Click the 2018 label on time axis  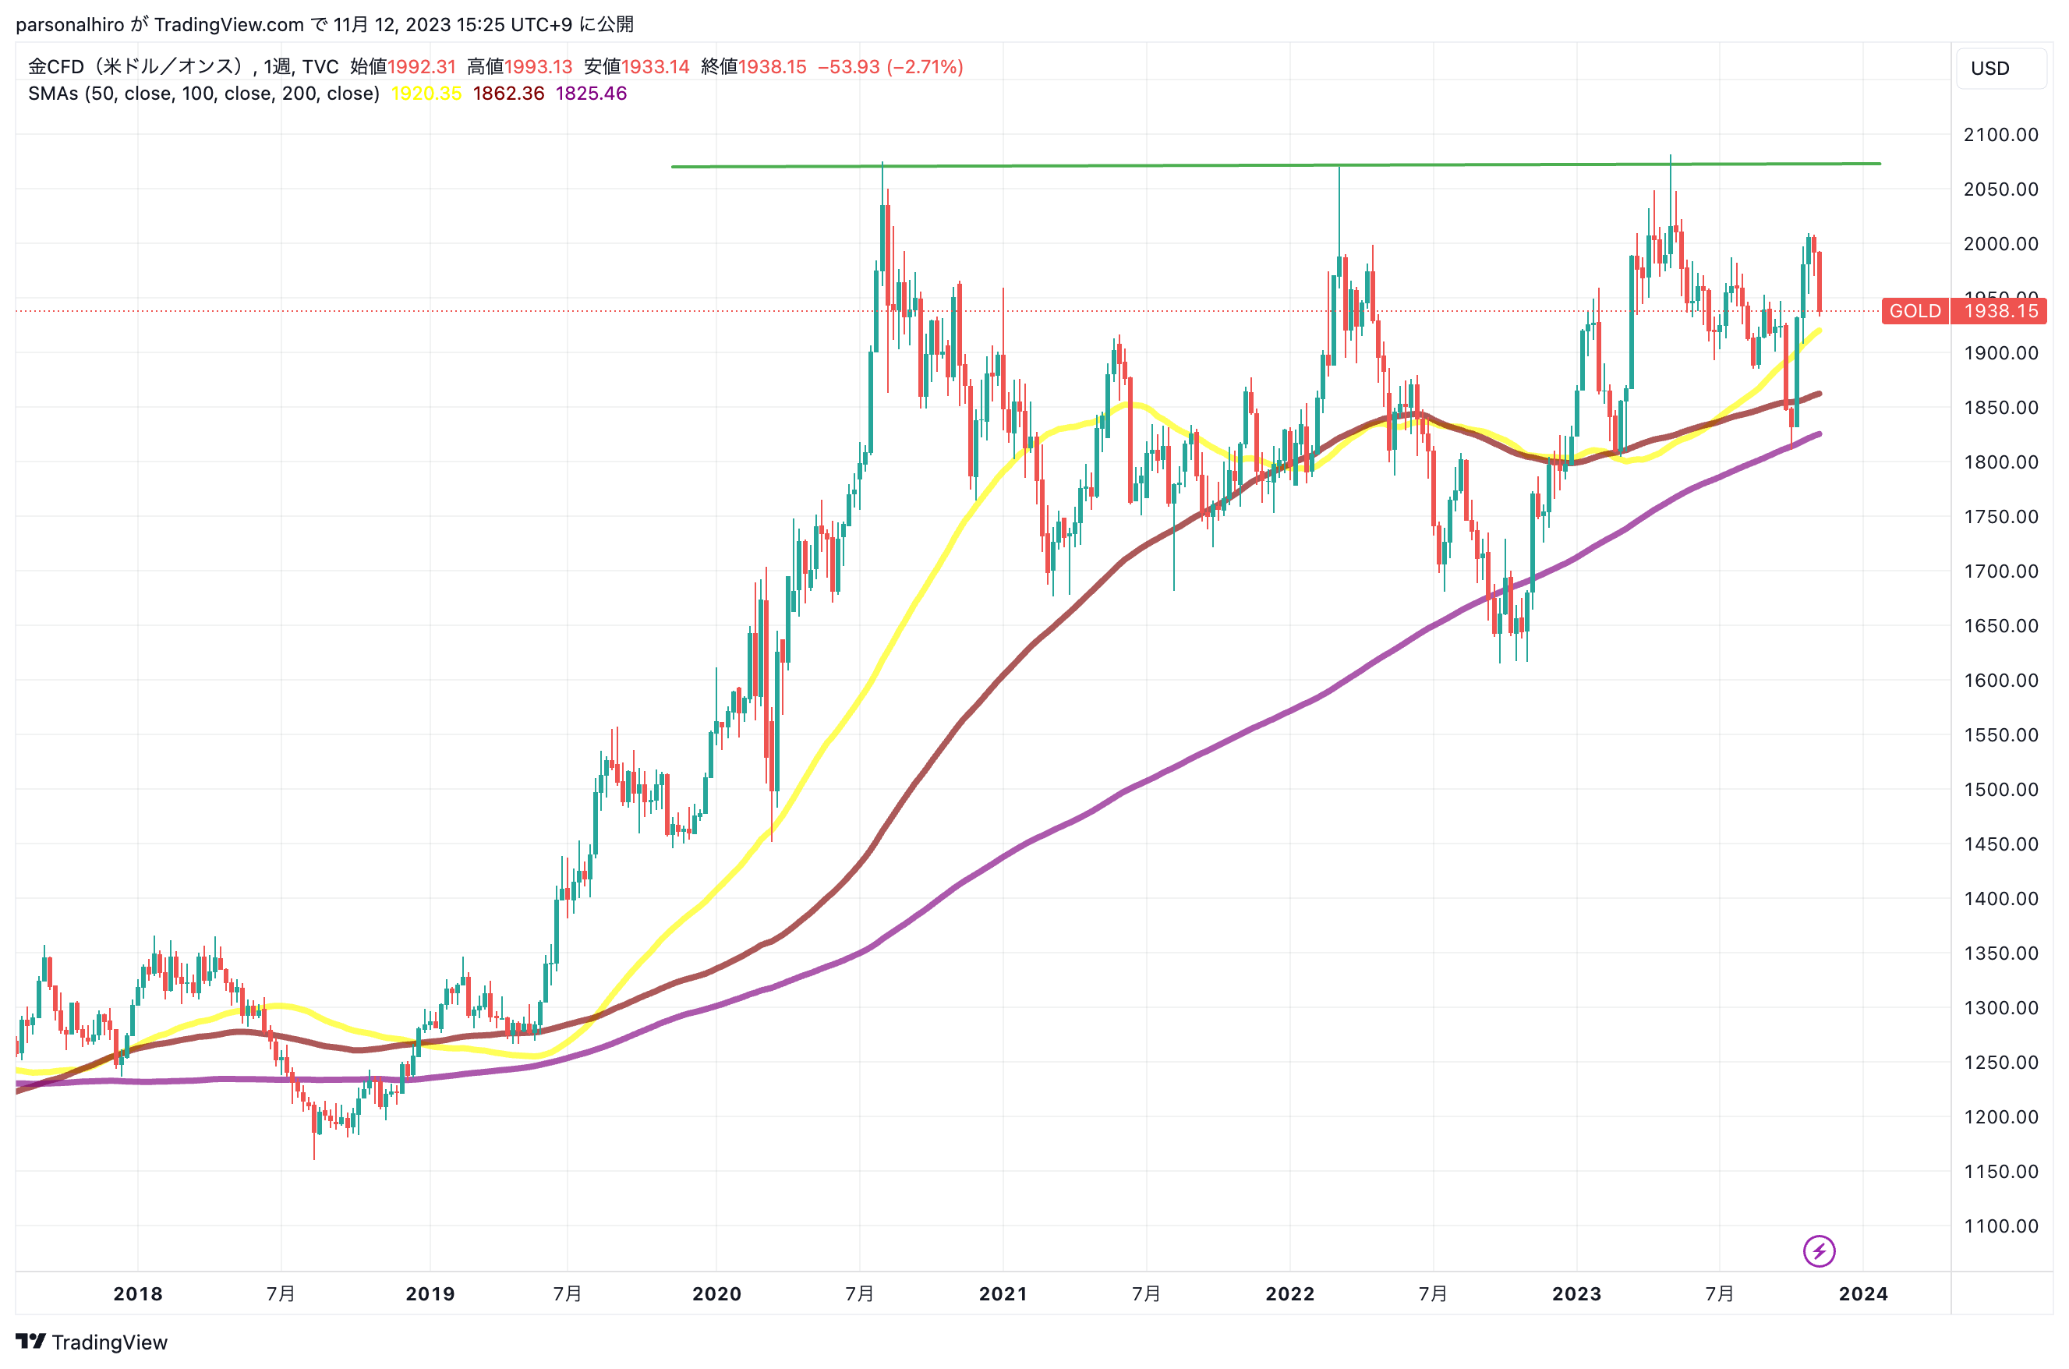(x=138, y=1293)
